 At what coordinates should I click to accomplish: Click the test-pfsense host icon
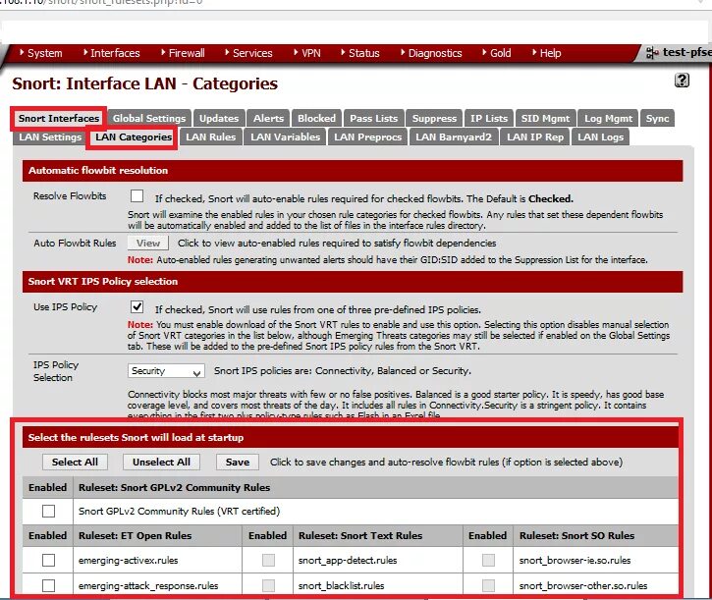[652, 53]
